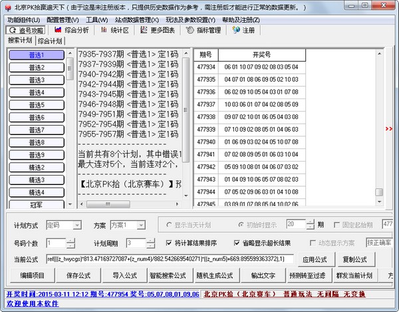Select the 普选5 plan button

37,105
